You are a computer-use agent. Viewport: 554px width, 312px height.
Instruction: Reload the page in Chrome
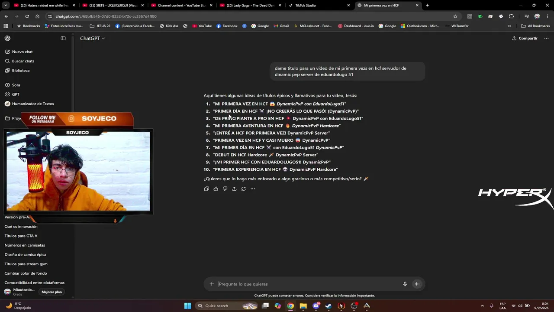[x=27, y=16]
